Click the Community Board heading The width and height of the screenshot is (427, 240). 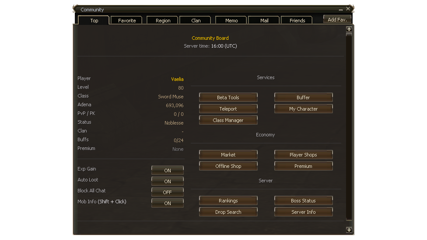pyautogui.click(x=210, y=38)
